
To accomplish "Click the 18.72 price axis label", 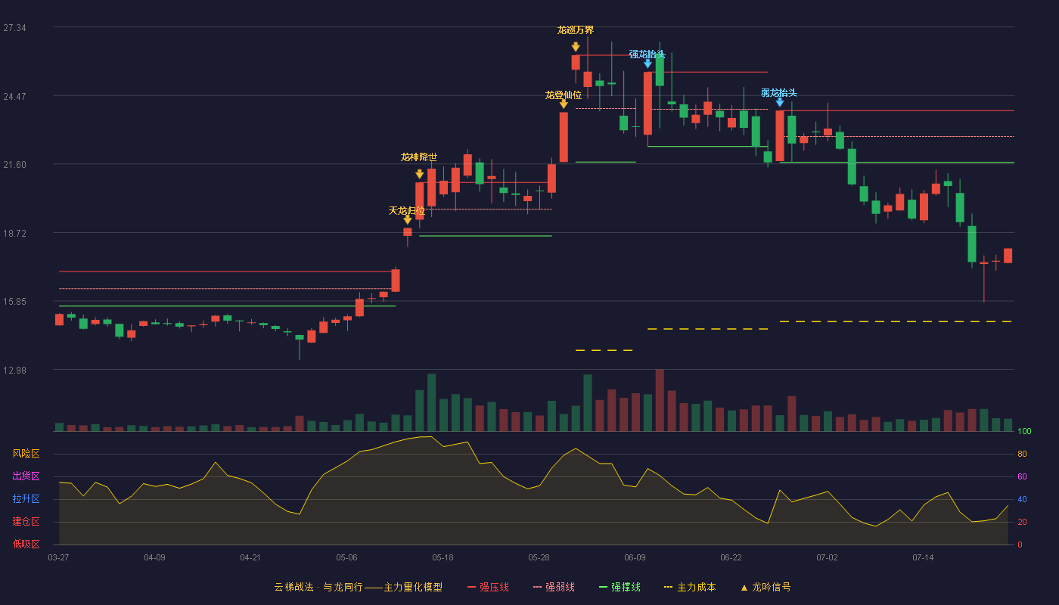I will (15, 234).
